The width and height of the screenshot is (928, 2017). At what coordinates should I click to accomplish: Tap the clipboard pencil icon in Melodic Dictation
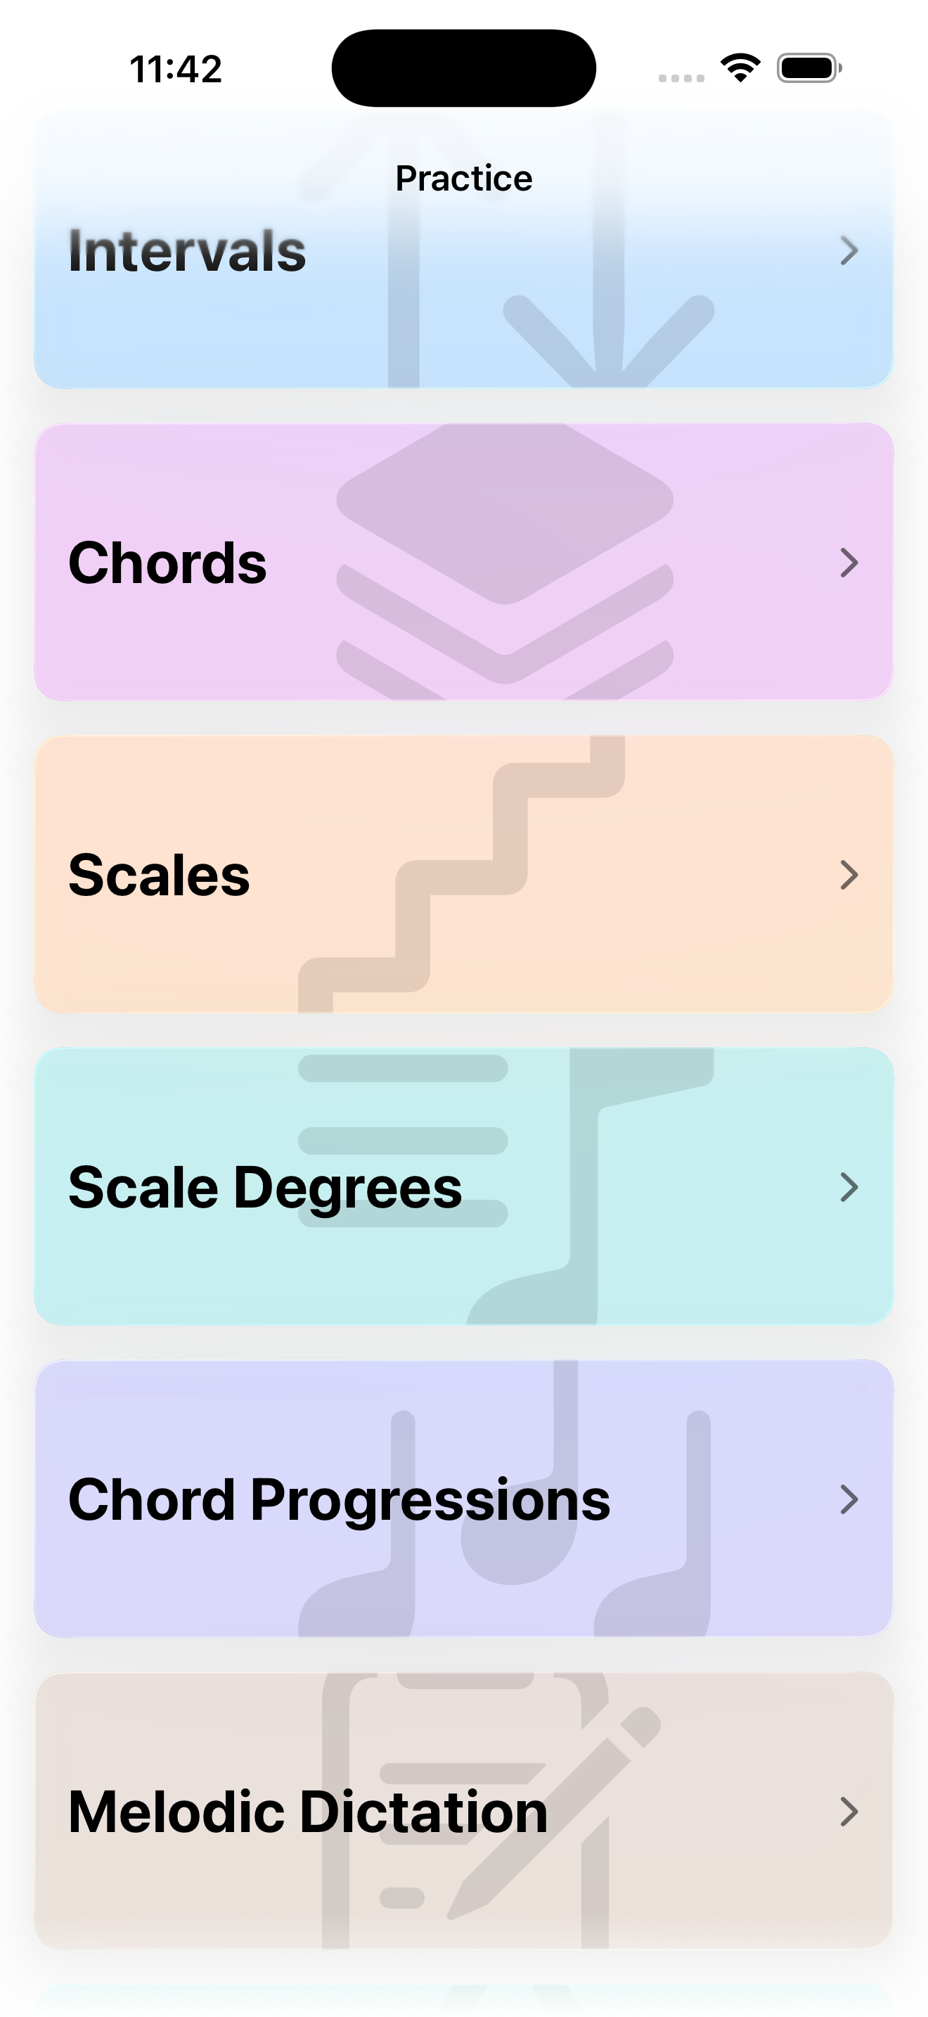pyautogui.click(x=491, y=1810)
